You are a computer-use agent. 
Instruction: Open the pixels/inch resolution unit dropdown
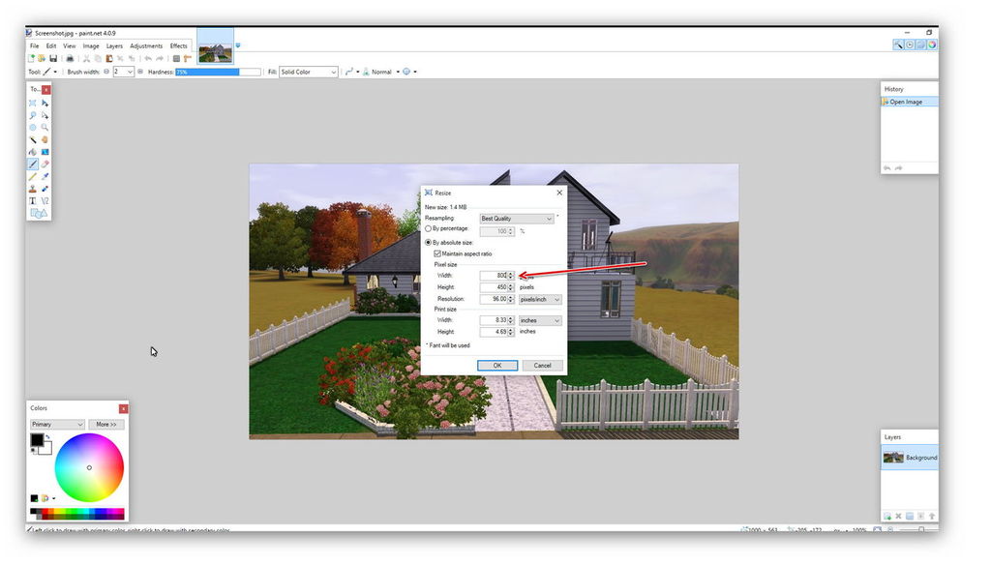[x=540, y=300]
